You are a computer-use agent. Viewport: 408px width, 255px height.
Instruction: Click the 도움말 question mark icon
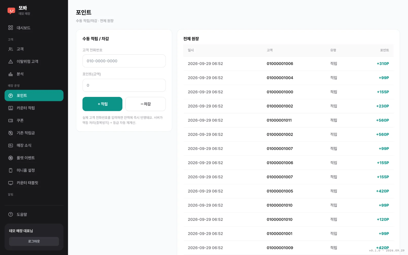coord(10,214)
